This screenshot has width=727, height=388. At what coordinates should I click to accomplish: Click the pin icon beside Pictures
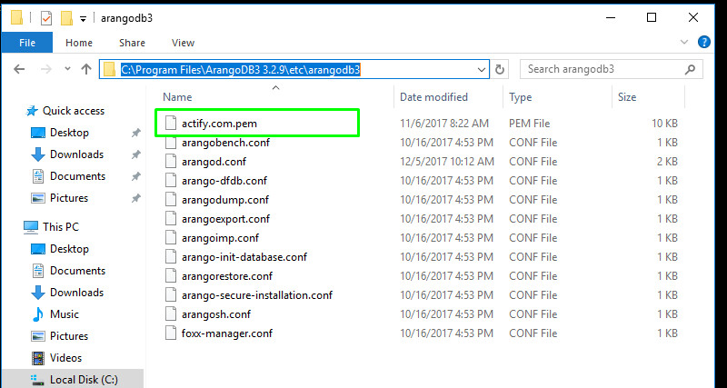[135, 198]
